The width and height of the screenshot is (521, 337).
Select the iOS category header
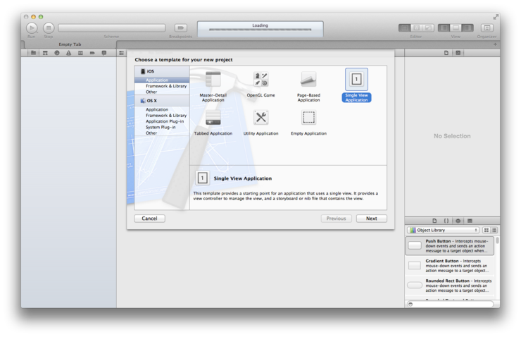[162, 71]
